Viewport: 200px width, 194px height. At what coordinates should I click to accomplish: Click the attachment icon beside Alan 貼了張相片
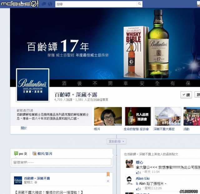[x=137, y=184]
